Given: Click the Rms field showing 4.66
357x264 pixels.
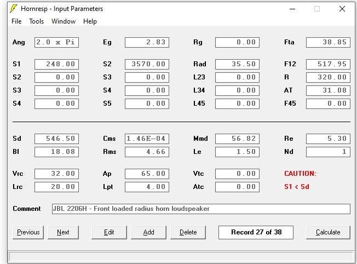Looking at the screenshot, I should 147,152.
